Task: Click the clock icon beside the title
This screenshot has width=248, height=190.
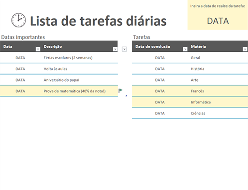Action: click(x=18, y=20)
